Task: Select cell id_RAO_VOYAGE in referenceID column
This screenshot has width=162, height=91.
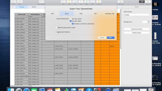Action: (x=22, y=19)
